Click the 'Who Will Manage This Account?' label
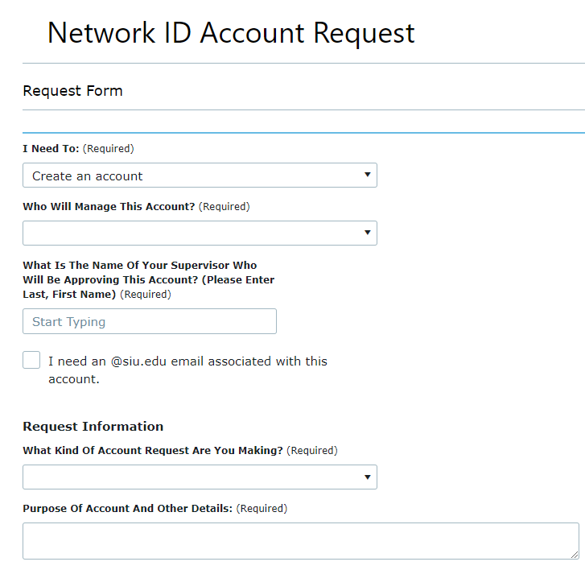 pos(109,206)
